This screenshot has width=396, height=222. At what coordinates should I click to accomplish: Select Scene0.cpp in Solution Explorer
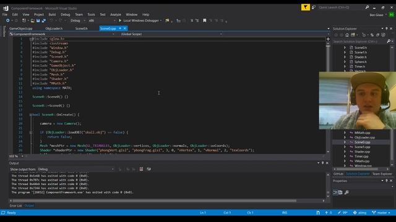pos(362,142)
